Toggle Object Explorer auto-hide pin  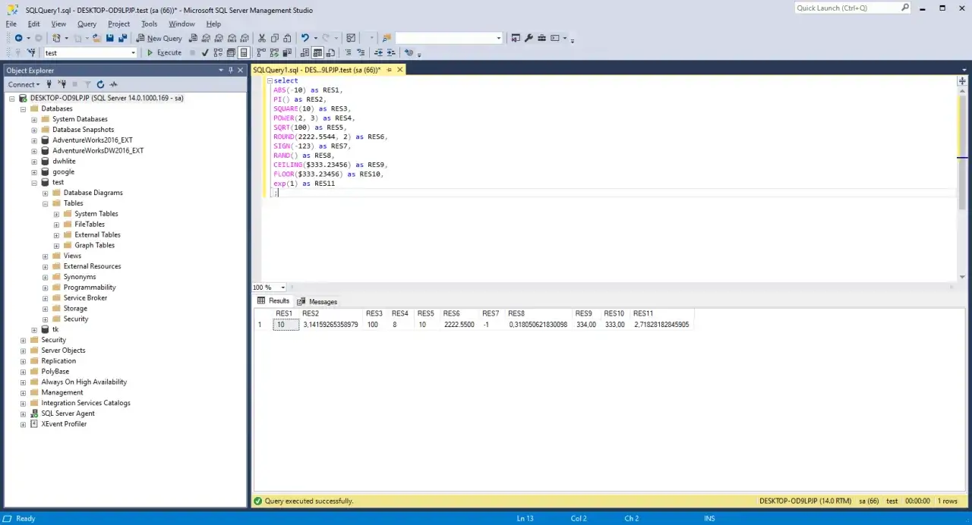coord(231,70)
